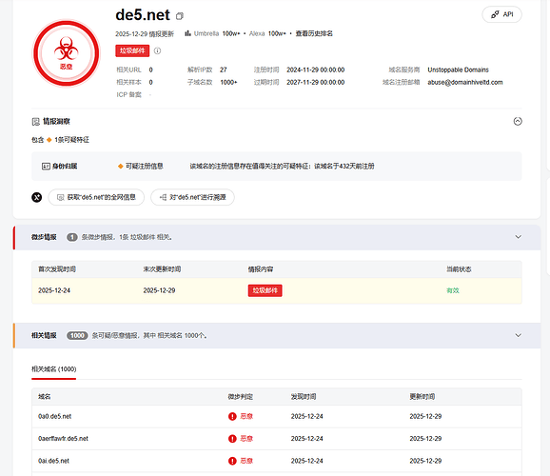Open 0aerflawfr.de5.net domain row
Viewport: 550px width, 476px height.
[x=277, y=439]
